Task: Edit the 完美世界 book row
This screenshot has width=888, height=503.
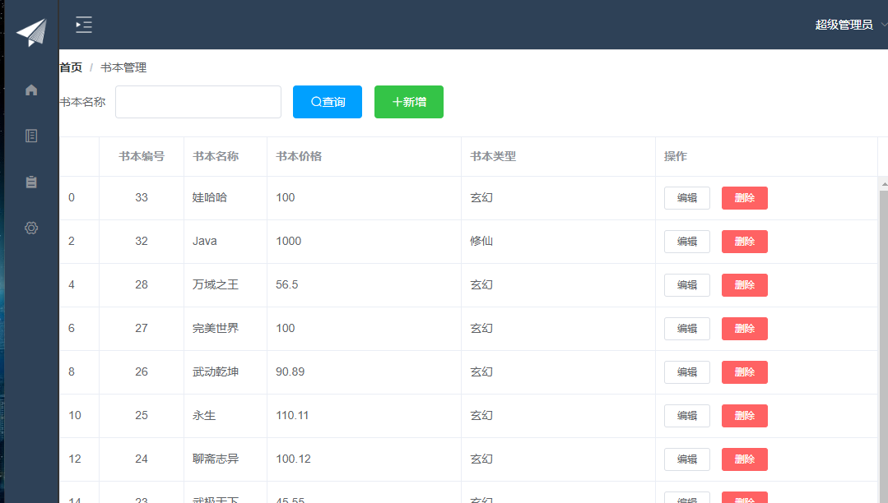Action: (x=687, y=329)
